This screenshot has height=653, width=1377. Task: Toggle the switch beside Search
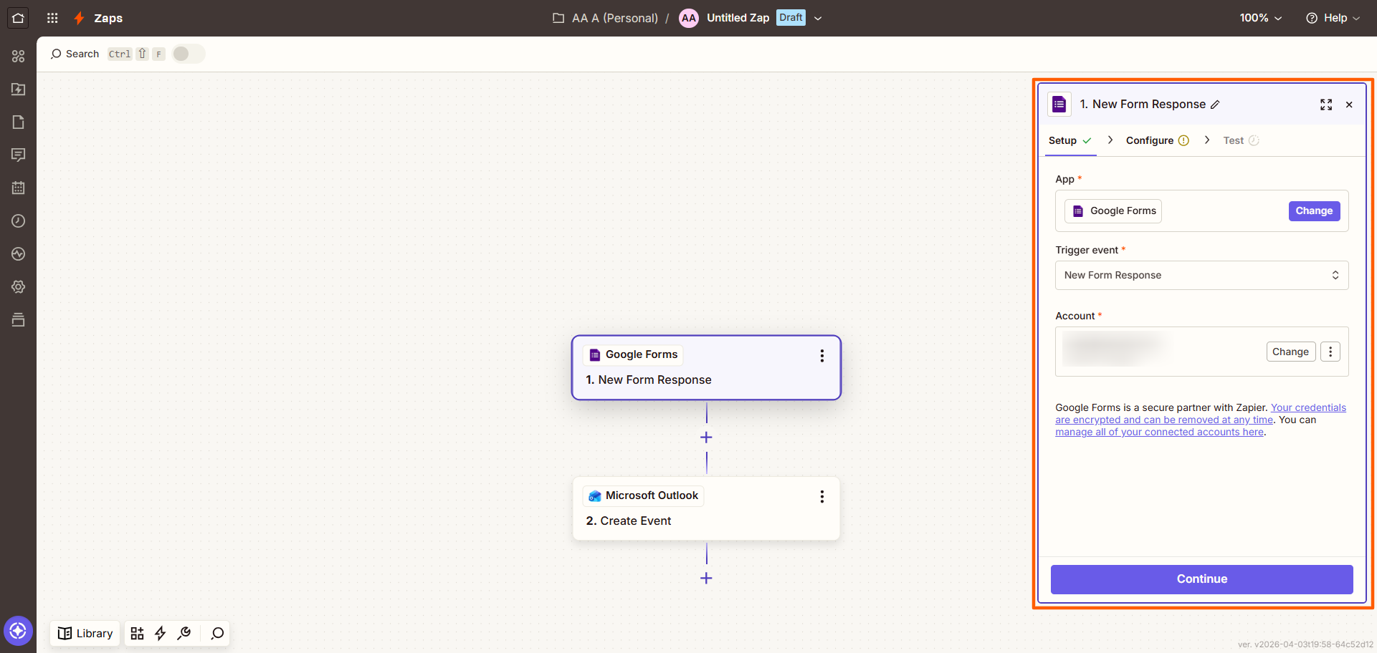coord(189,54)
